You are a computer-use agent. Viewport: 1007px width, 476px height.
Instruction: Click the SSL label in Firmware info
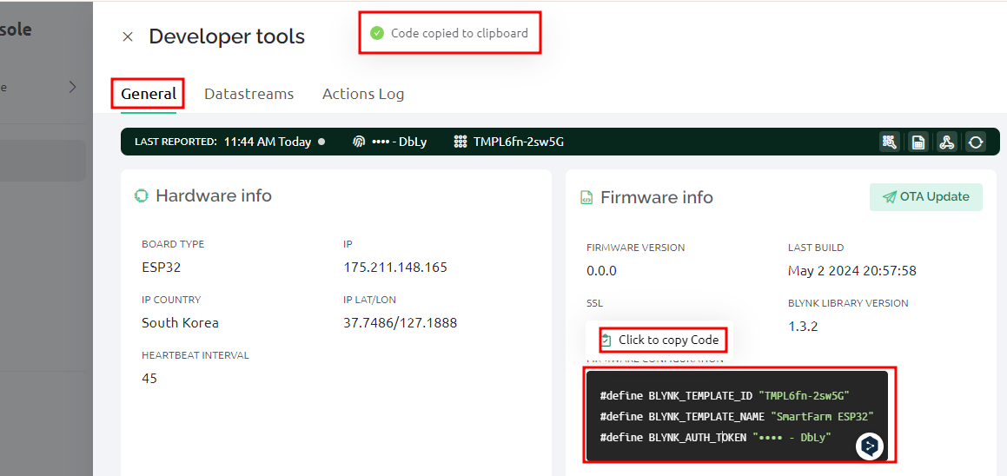tap(594, 303)
